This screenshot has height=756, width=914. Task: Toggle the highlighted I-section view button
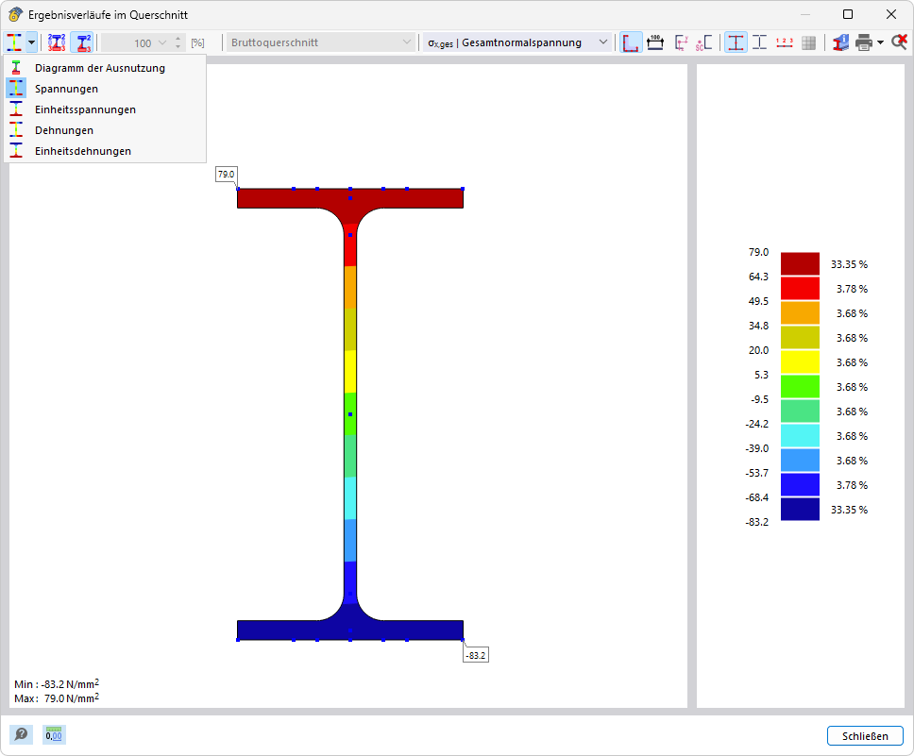click(x=735, y=42)
